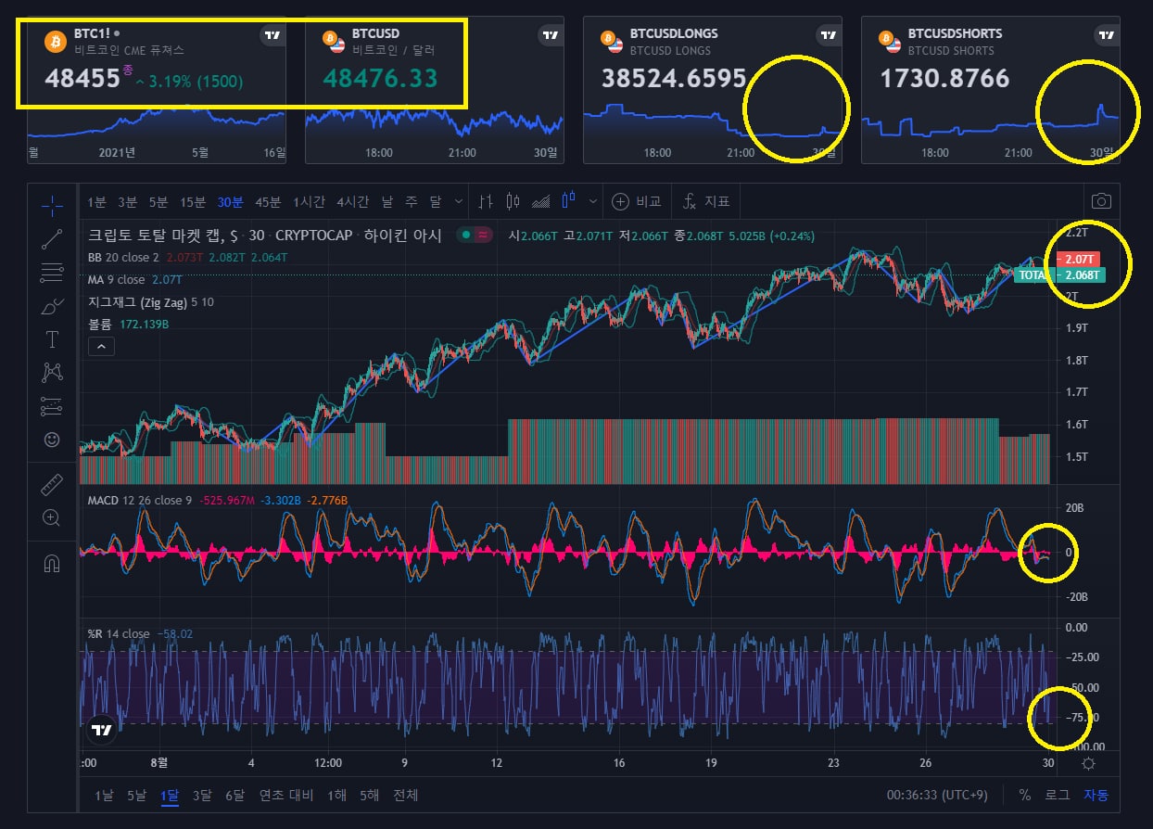Add a symbol with 비교 compare button

(636, 201)
